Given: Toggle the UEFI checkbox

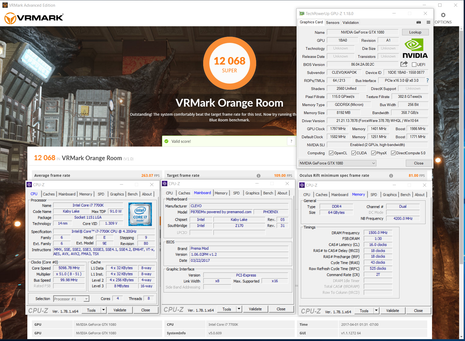Looking at the screenshot, I should coord(414,65).
